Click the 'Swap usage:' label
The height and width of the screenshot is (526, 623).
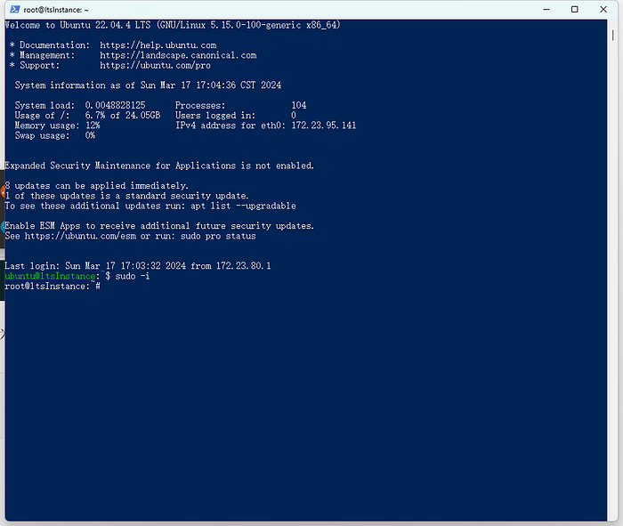pos(42,135)
